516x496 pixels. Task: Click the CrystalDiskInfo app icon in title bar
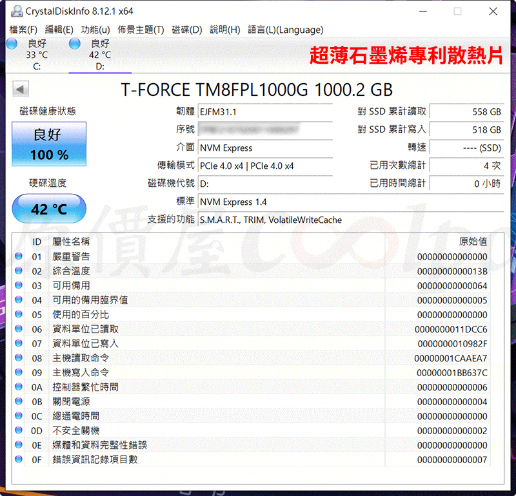[x=17, y=11]
